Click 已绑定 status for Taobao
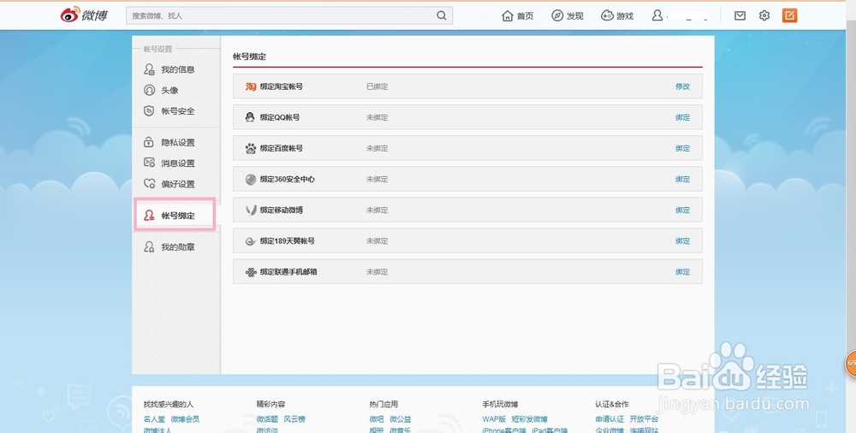 coord(377,86)
